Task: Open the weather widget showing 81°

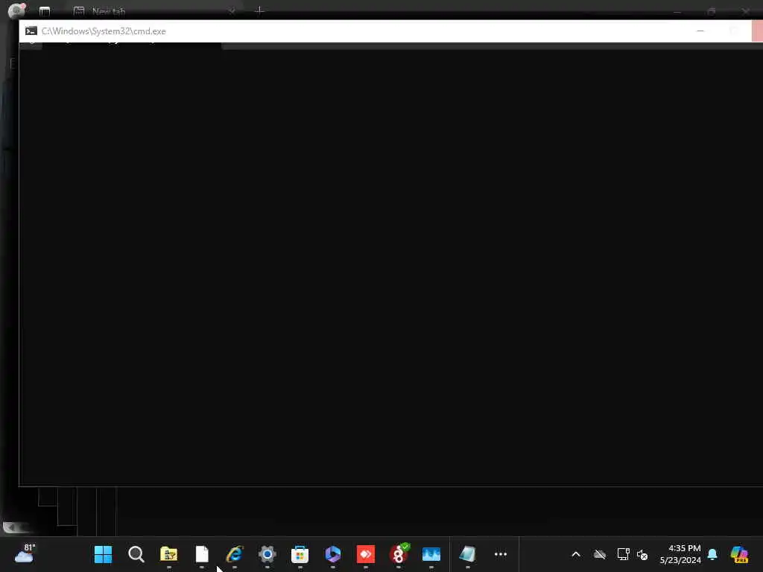Action: click(25, 553)
